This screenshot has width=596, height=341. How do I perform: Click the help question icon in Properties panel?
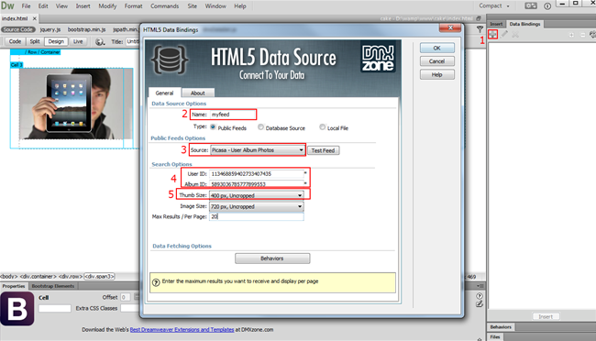click(480, 296)
